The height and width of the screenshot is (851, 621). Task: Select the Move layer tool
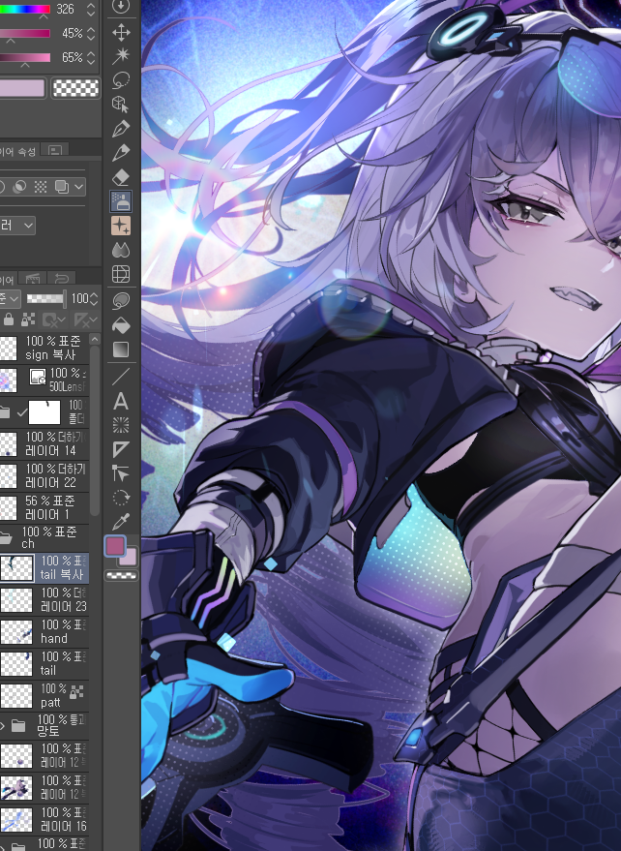pyautogui.click(x=120, y=32)
